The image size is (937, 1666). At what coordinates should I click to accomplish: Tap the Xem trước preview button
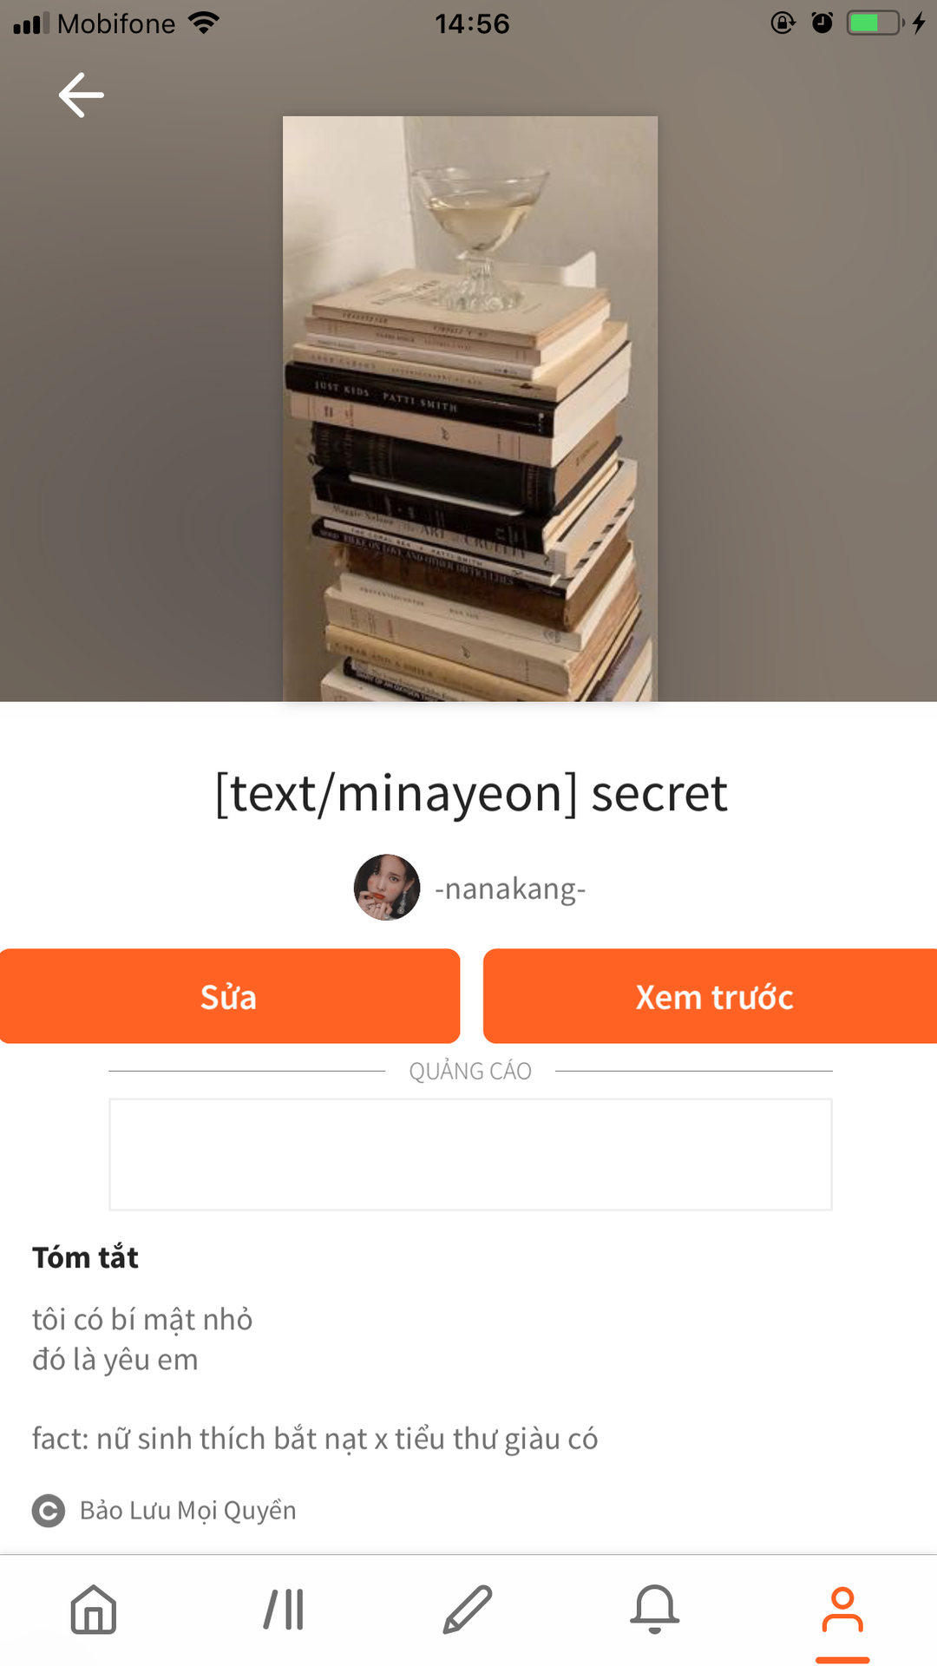click(711, 996)
